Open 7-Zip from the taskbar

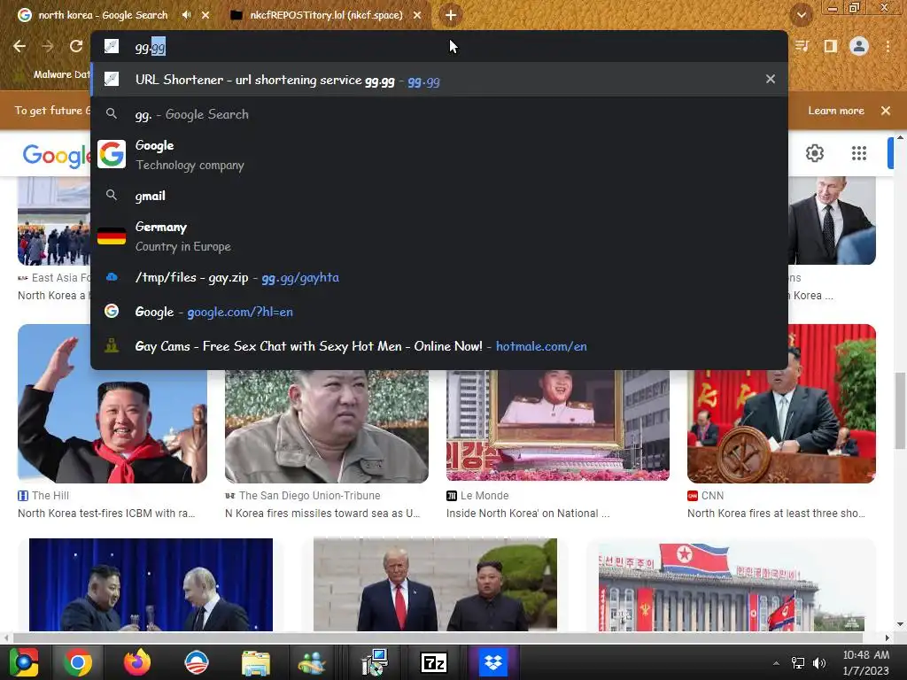click(434, 662)
